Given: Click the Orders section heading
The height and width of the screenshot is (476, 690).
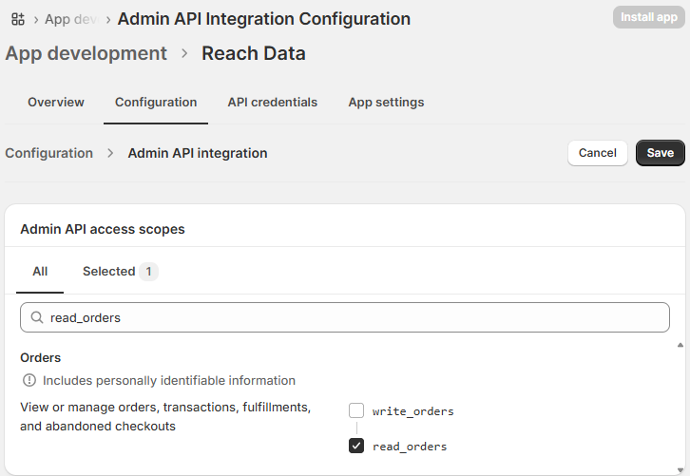Looking at the screenshot, I should pos(41,357).
